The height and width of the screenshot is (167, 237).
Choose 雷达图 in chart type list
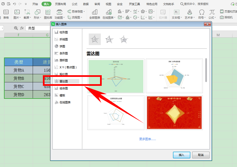[66, 81]
